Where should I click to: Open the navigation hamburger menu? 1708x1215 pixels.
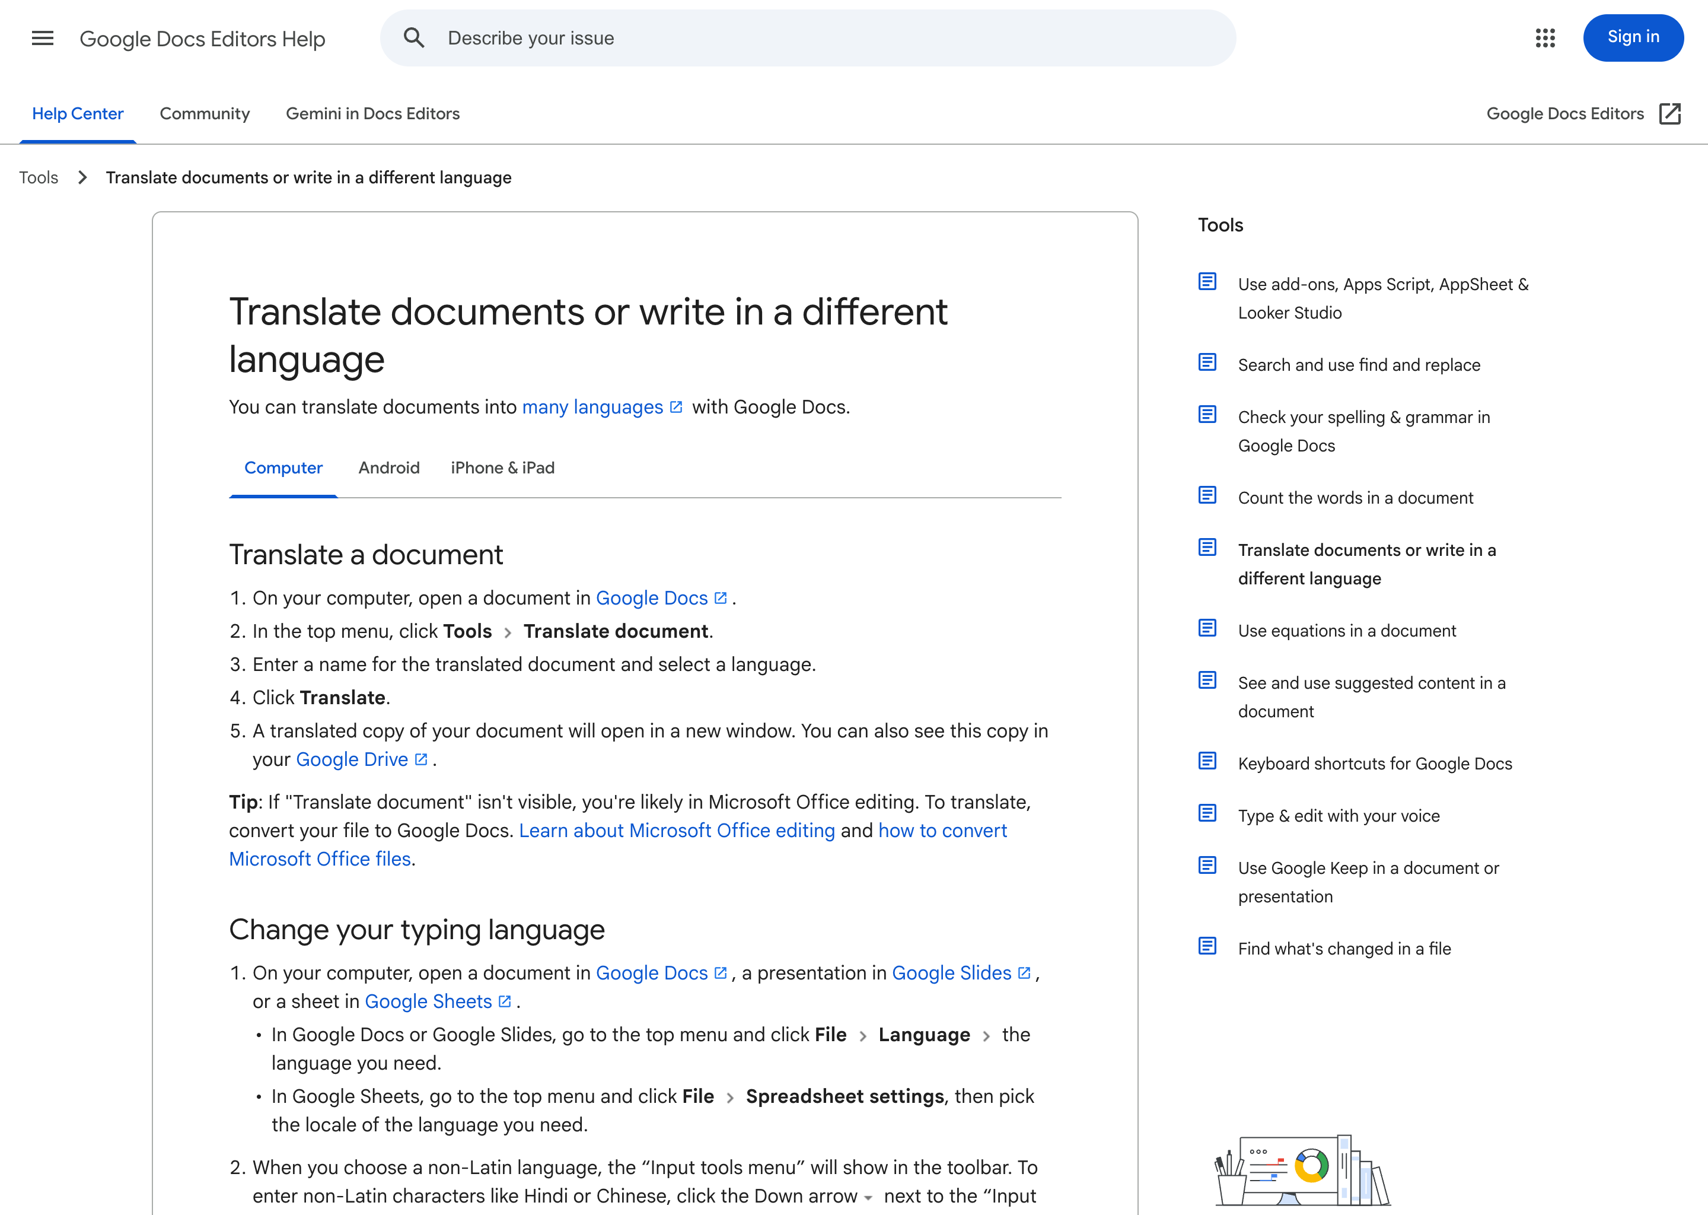pyautogui.click(x=42, y=38)
